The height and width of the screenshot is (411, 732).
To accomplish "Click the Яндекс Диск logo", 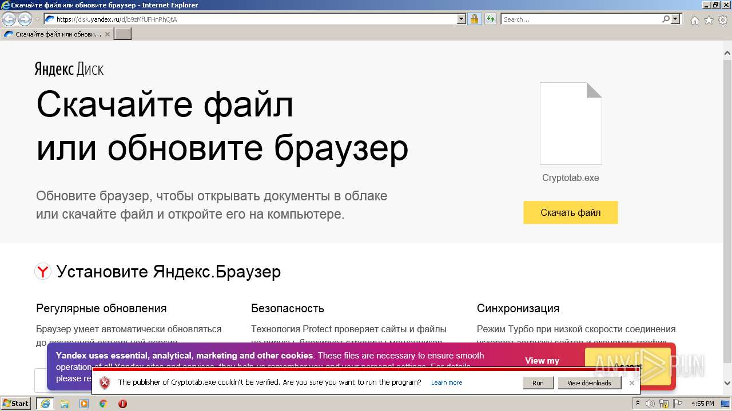I will point(69,70).
